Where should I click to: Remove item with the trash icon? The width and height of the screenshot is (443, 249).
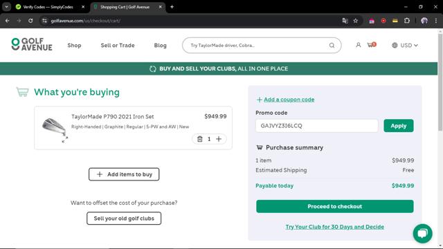(200, 139)
